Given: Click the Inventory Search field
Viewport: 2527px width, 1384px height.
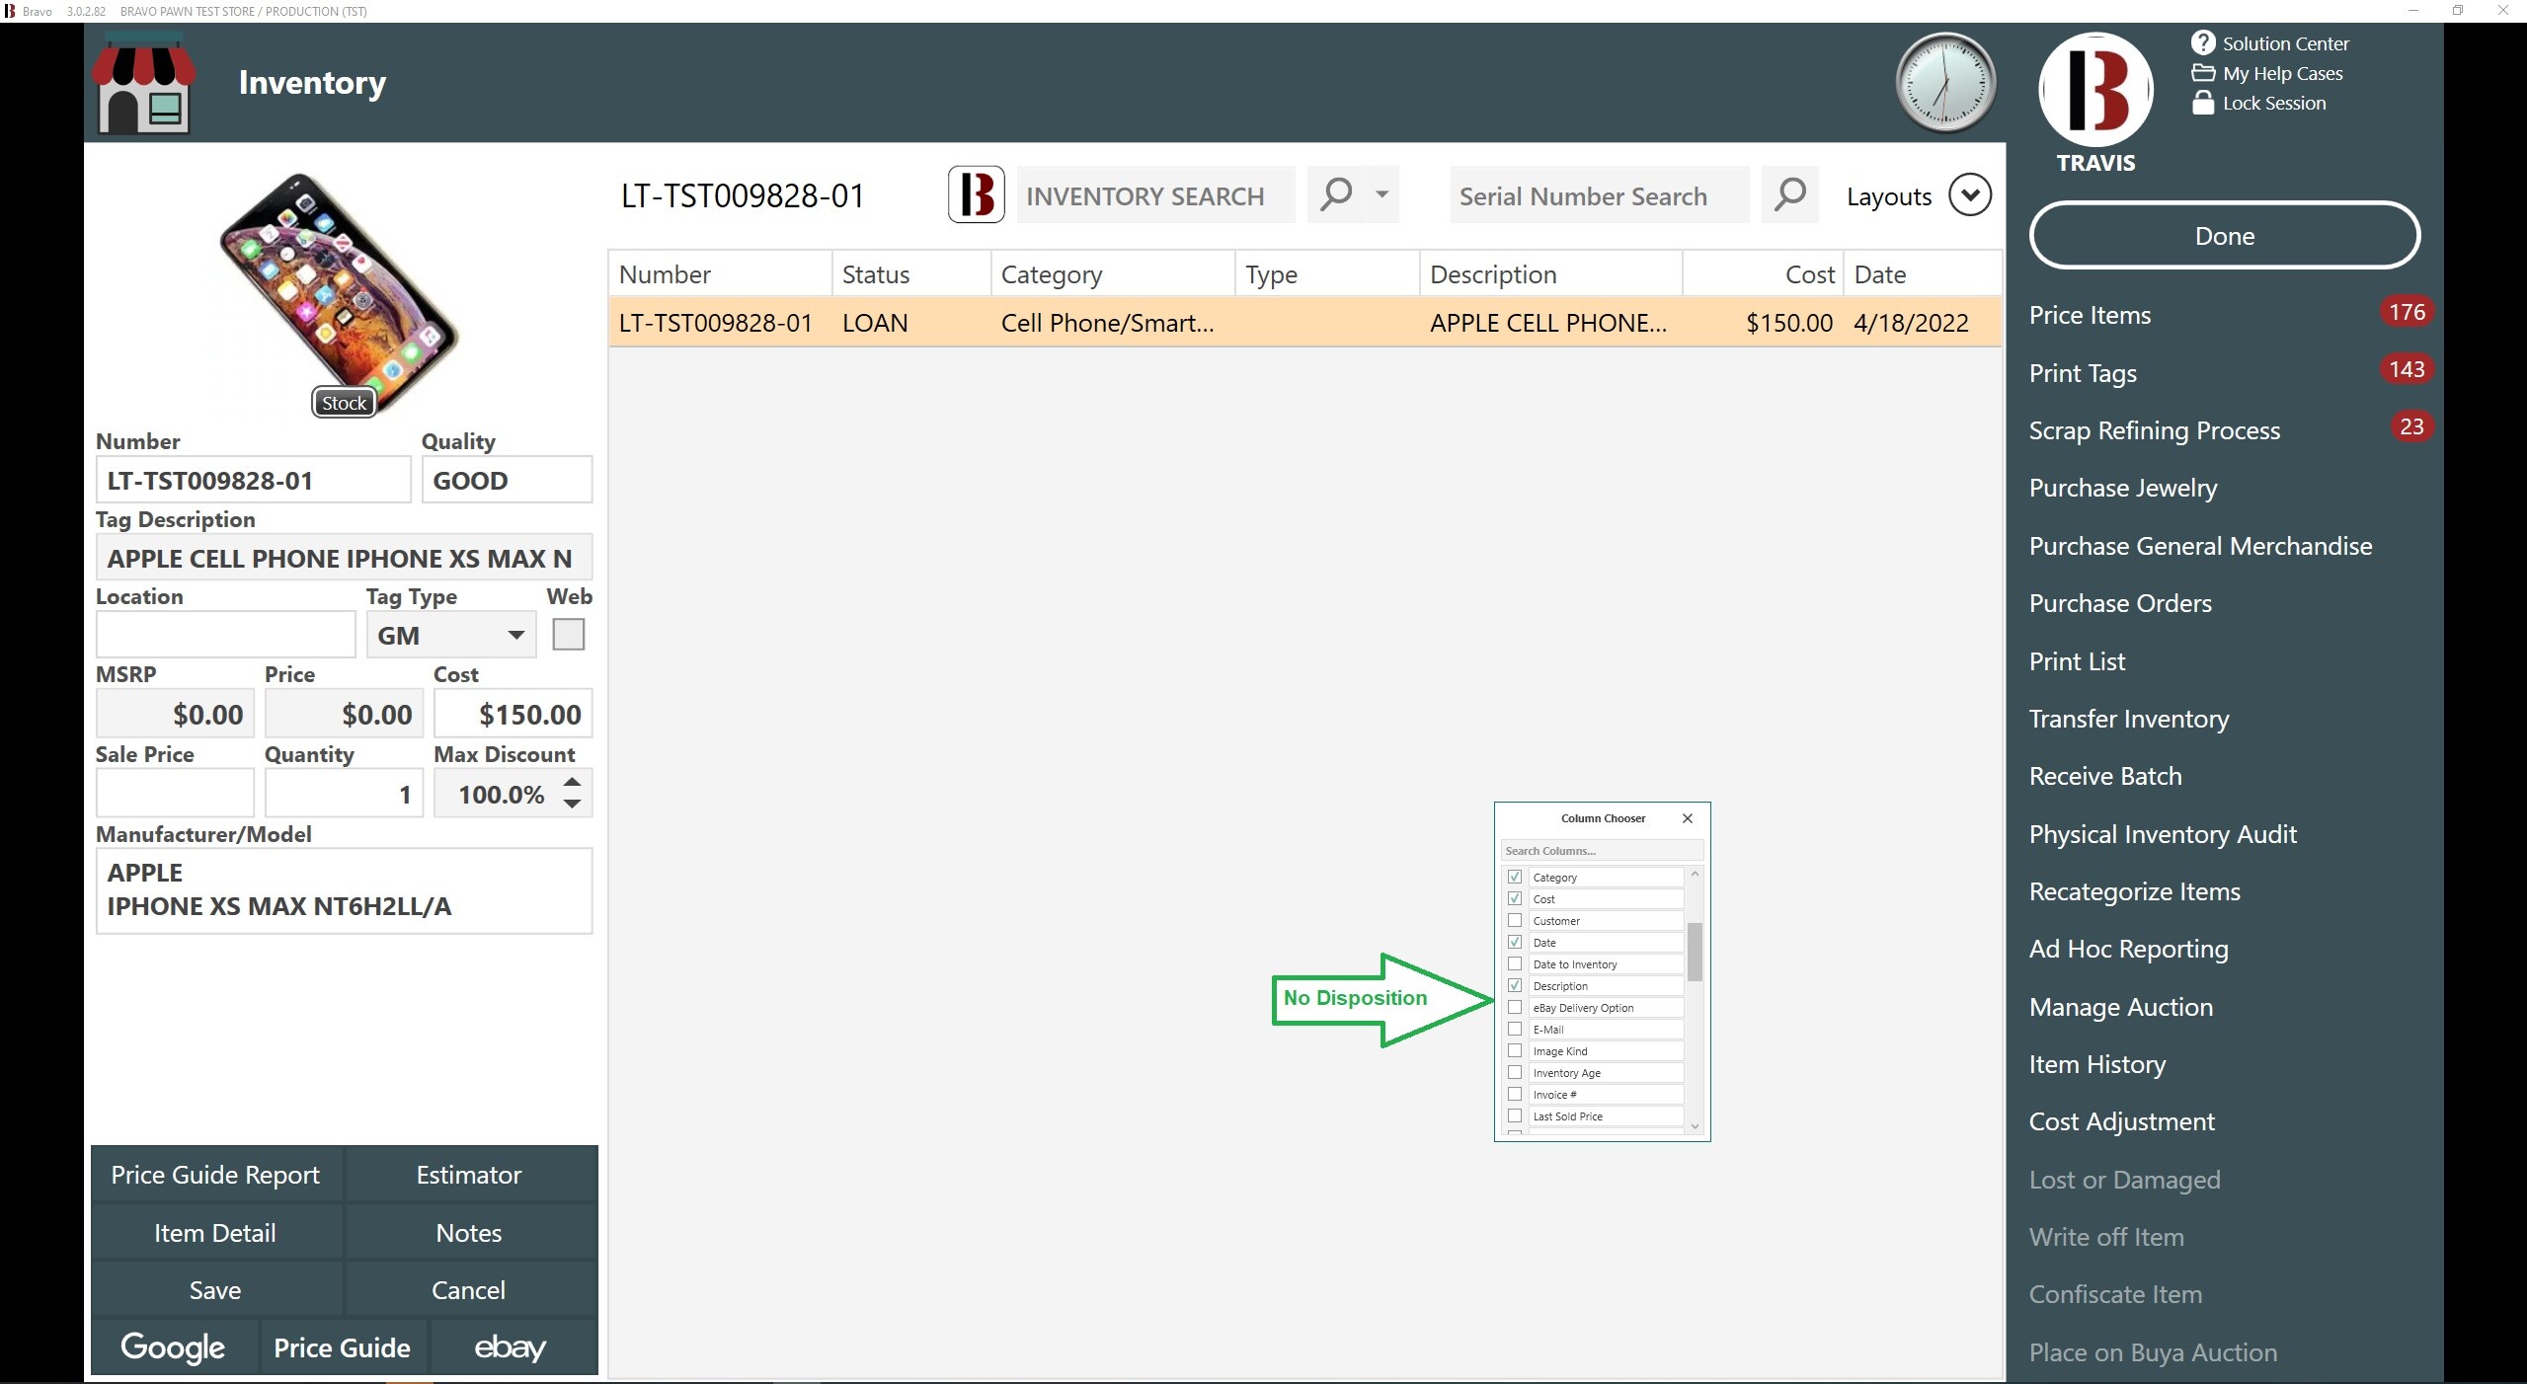Looking at the screenshot, I should [x=1155, y=194].
